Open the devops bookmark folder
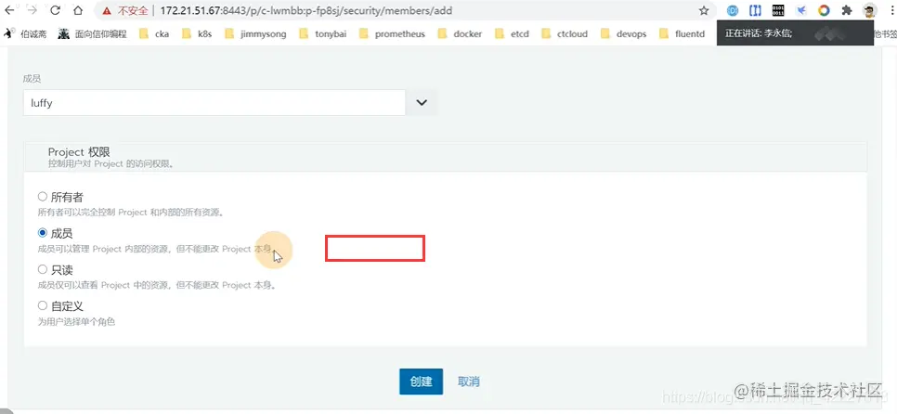897x414 pixels. tap(624, 33)
